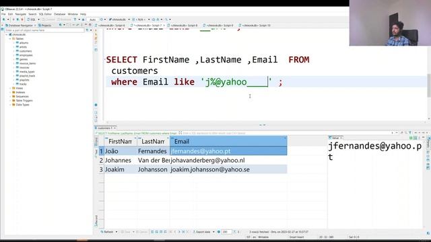Click the Commit toolbar button
This screenshot has width=431, height=242.
(x=48, y=19)
